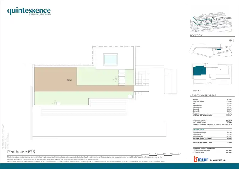The width and height of the screenshot is (239, 169).
Task: Click the IDS MONTEROS S.A. text
Action: pyautogui.click(x=220, y=160)
